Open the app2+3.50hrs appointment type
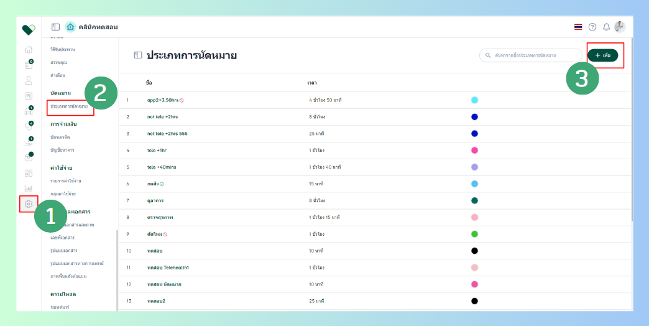This screenshot has width=649, height=326. coord(163,100)
